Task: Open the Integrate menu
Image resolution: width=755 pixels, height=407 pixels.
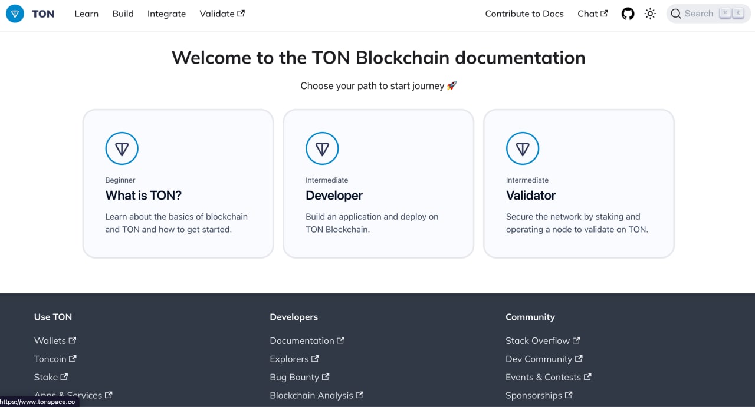Action: (166, 14)
